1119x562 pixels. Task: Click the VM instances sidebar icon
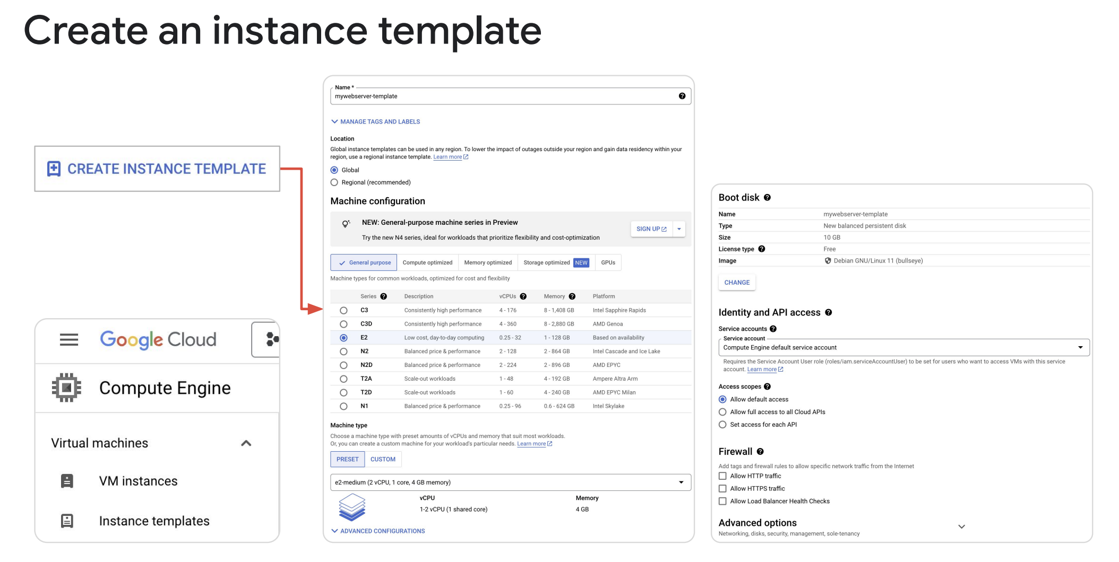(67, 481)
